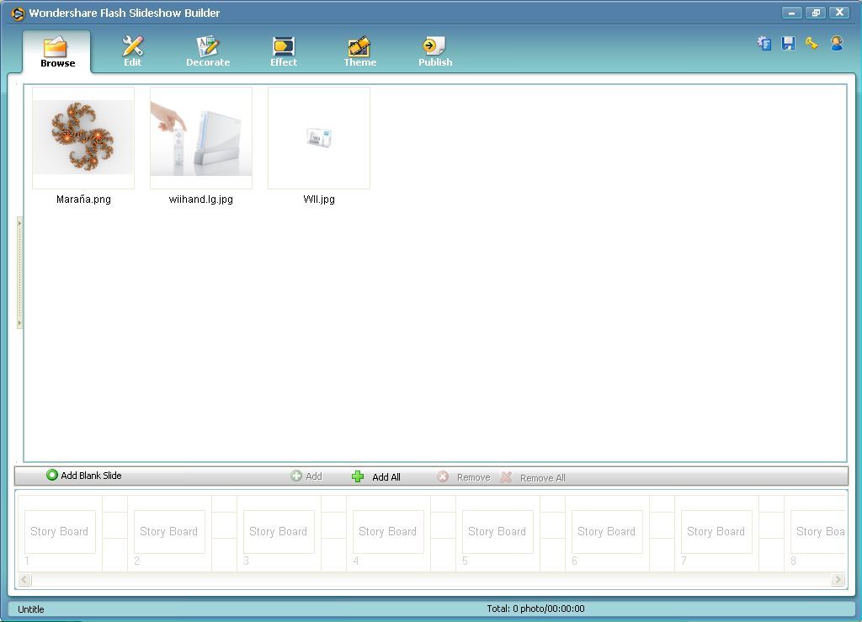Select Story Board slot 3
Viewport: 862px width, 622px height.
click(279, 532)
